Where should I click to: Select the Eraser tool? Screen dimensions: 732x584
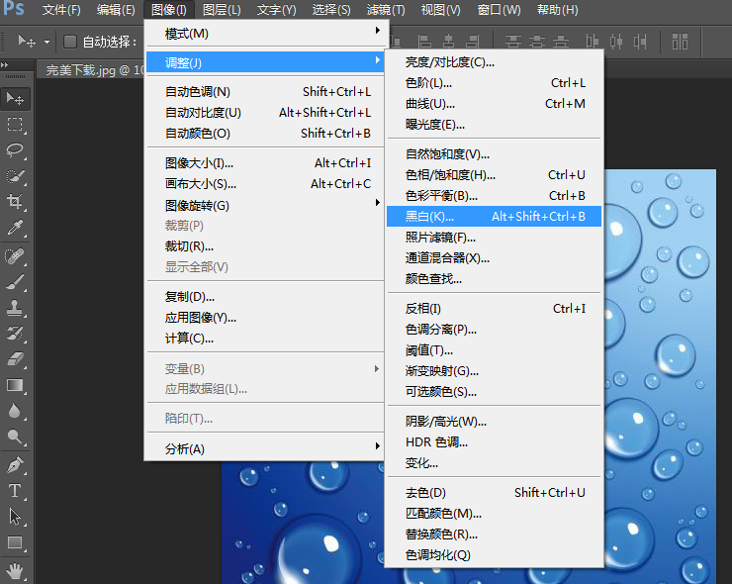[15, 358]
